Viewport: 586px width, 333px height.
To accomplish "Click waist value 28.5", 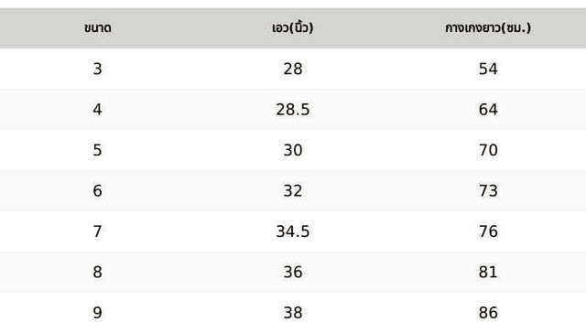I will click(293, 110).
